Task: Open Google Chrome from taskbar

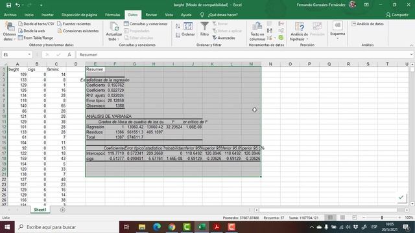Action: click(172, 227)
